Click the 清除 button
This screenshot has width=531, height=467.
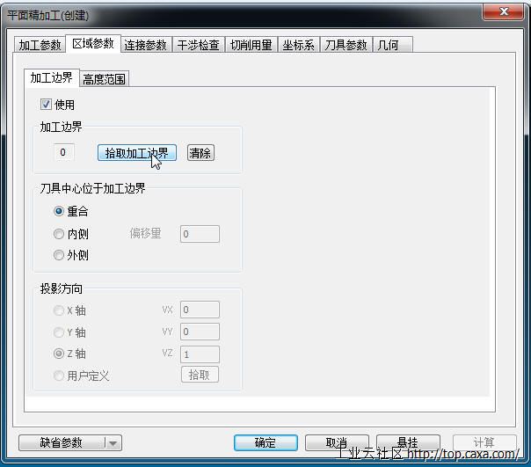[200, 153]
